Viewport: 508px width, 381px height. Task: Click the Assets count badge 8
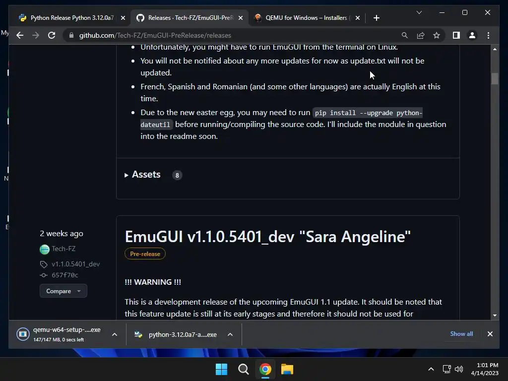point(177,175)
